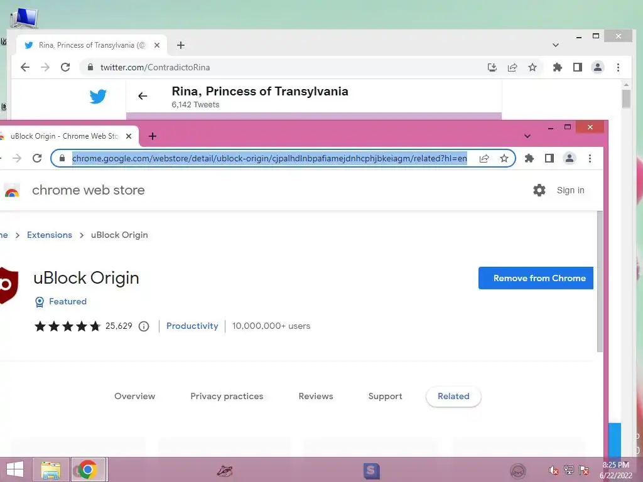Click the uBlock Origin shield logo

(x=8, y=286)
